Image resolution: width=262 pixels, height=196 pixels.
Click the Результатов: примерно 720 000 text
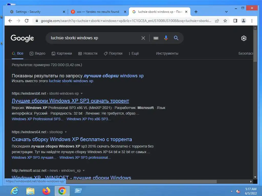47,65
